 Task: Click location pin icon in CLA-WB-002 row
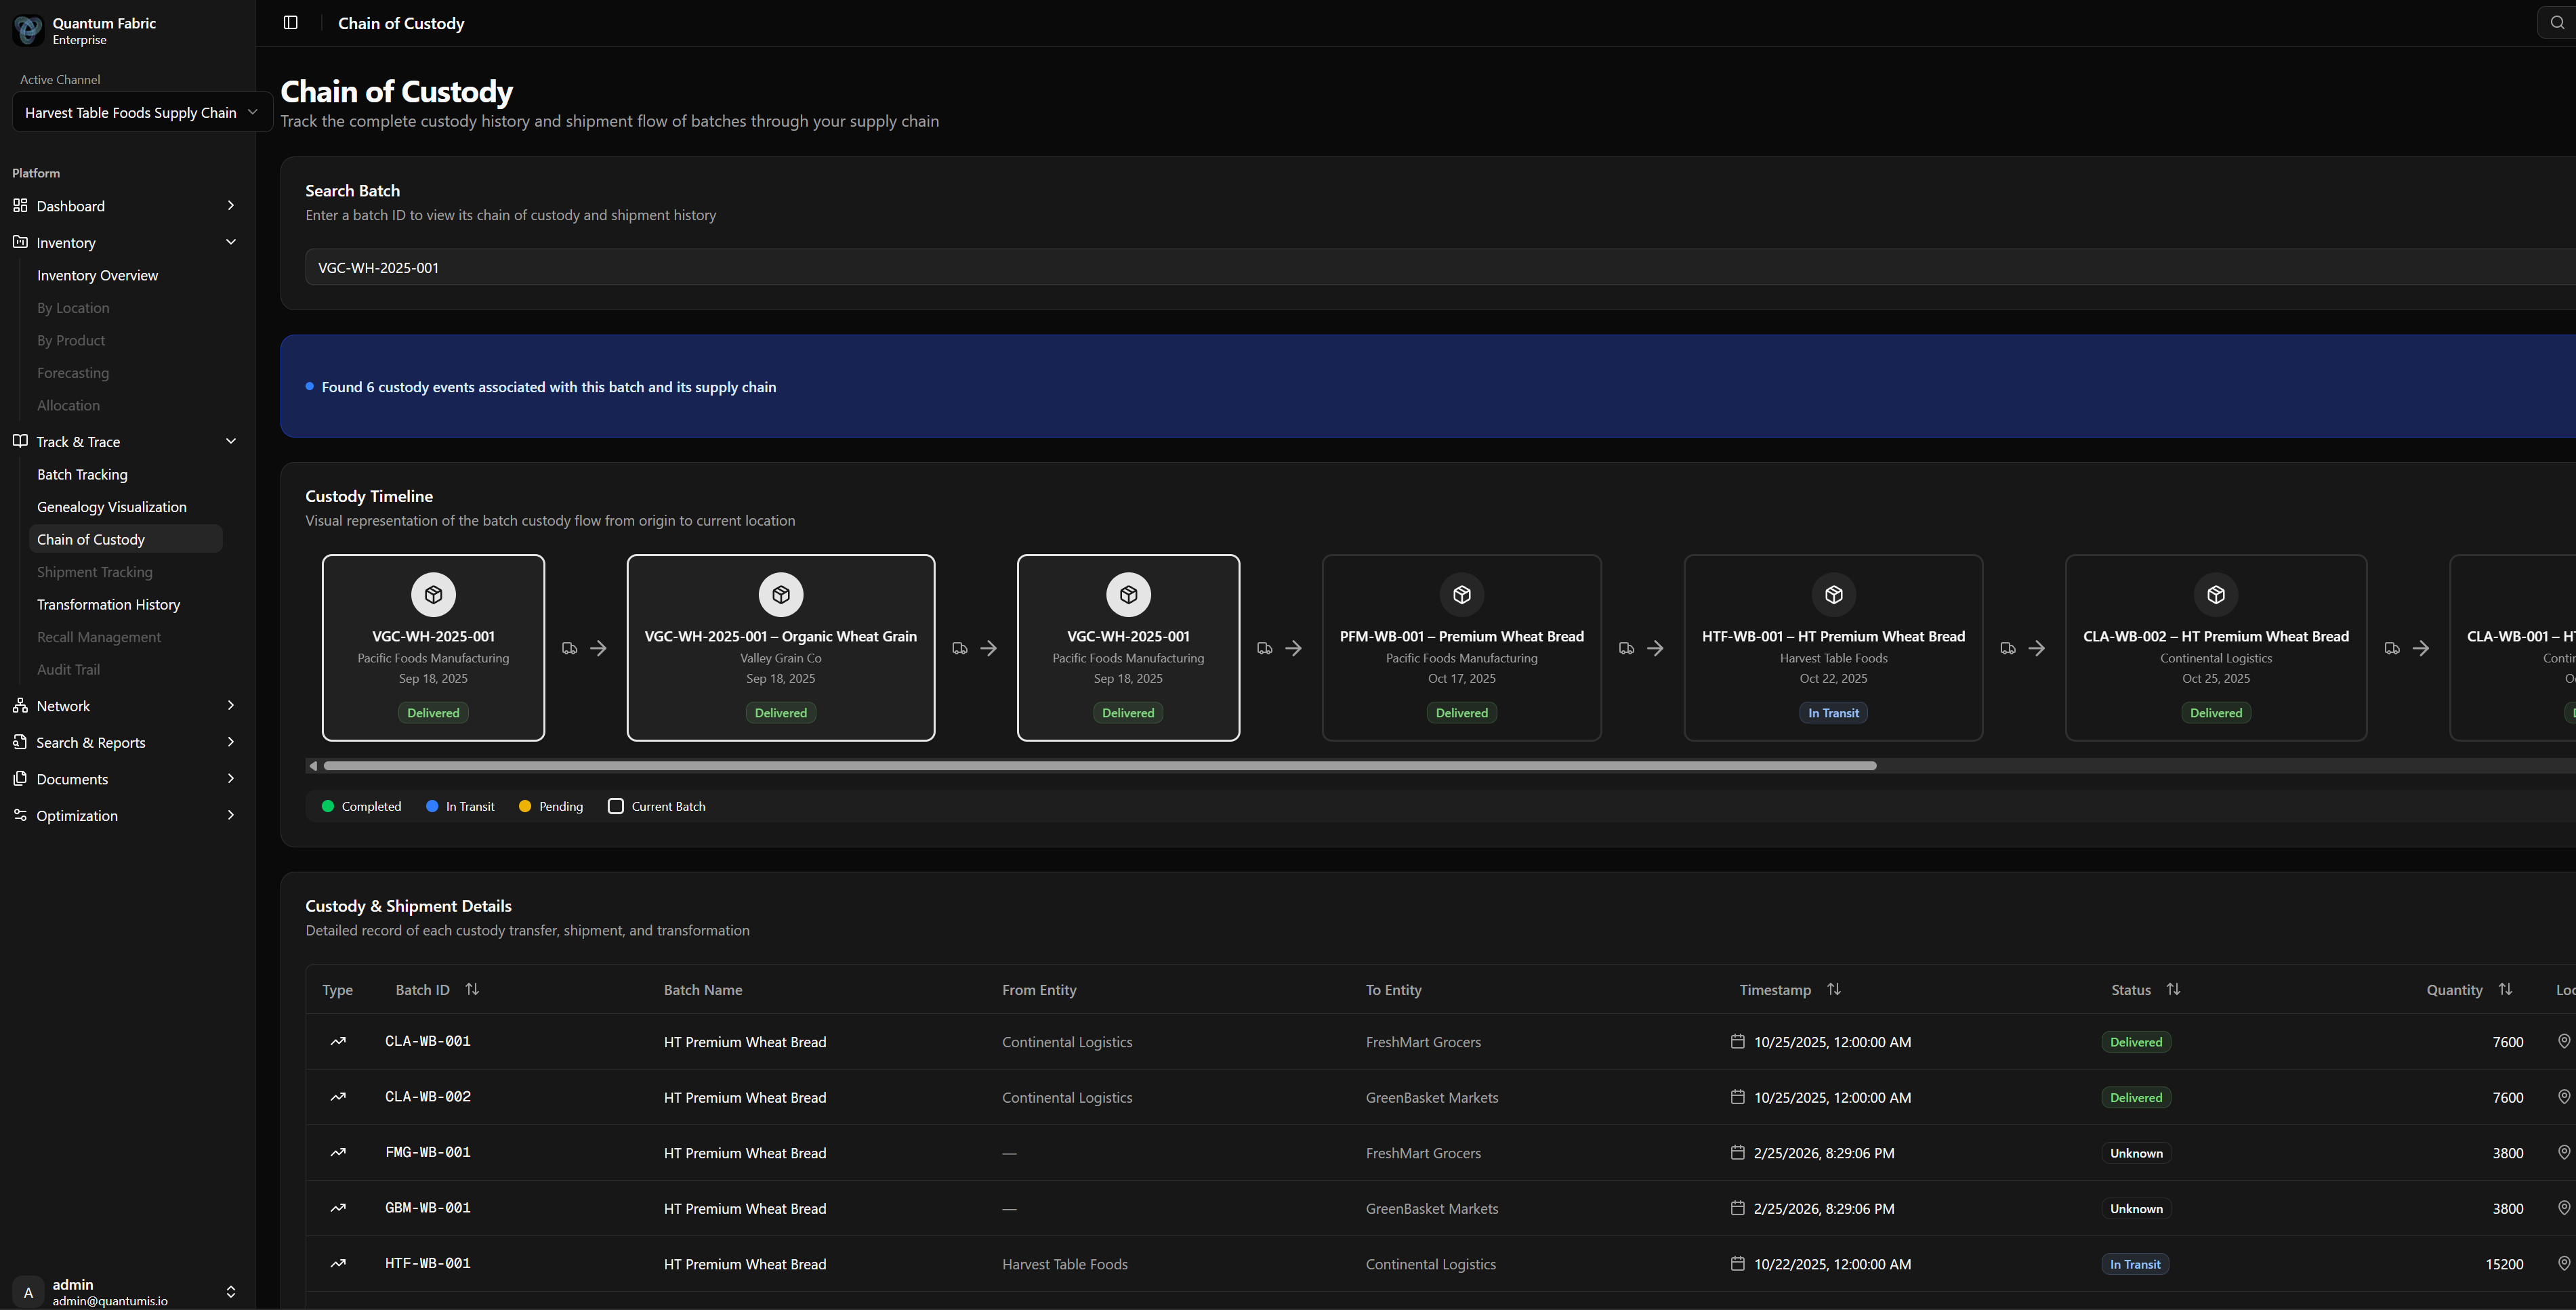[x=2563, y=1097]
